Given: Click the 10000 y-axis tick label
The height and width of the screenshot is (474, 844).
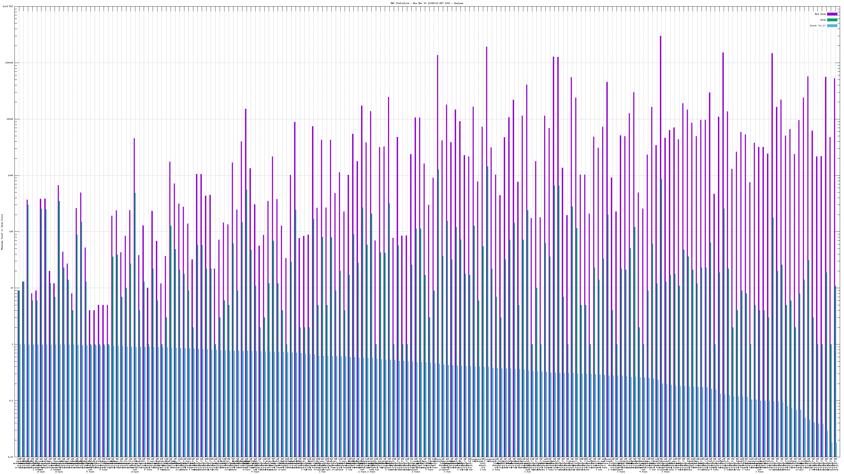Looking at the screenshot, I should pos(9,119).
